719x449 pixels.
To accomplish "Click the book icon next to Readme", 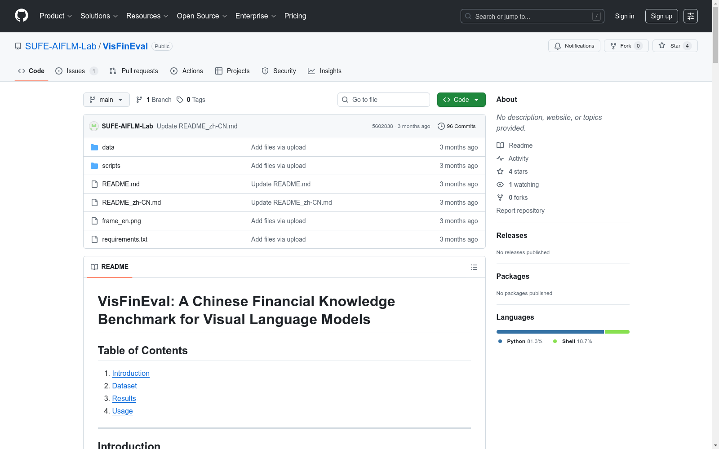I will [500, 145].
